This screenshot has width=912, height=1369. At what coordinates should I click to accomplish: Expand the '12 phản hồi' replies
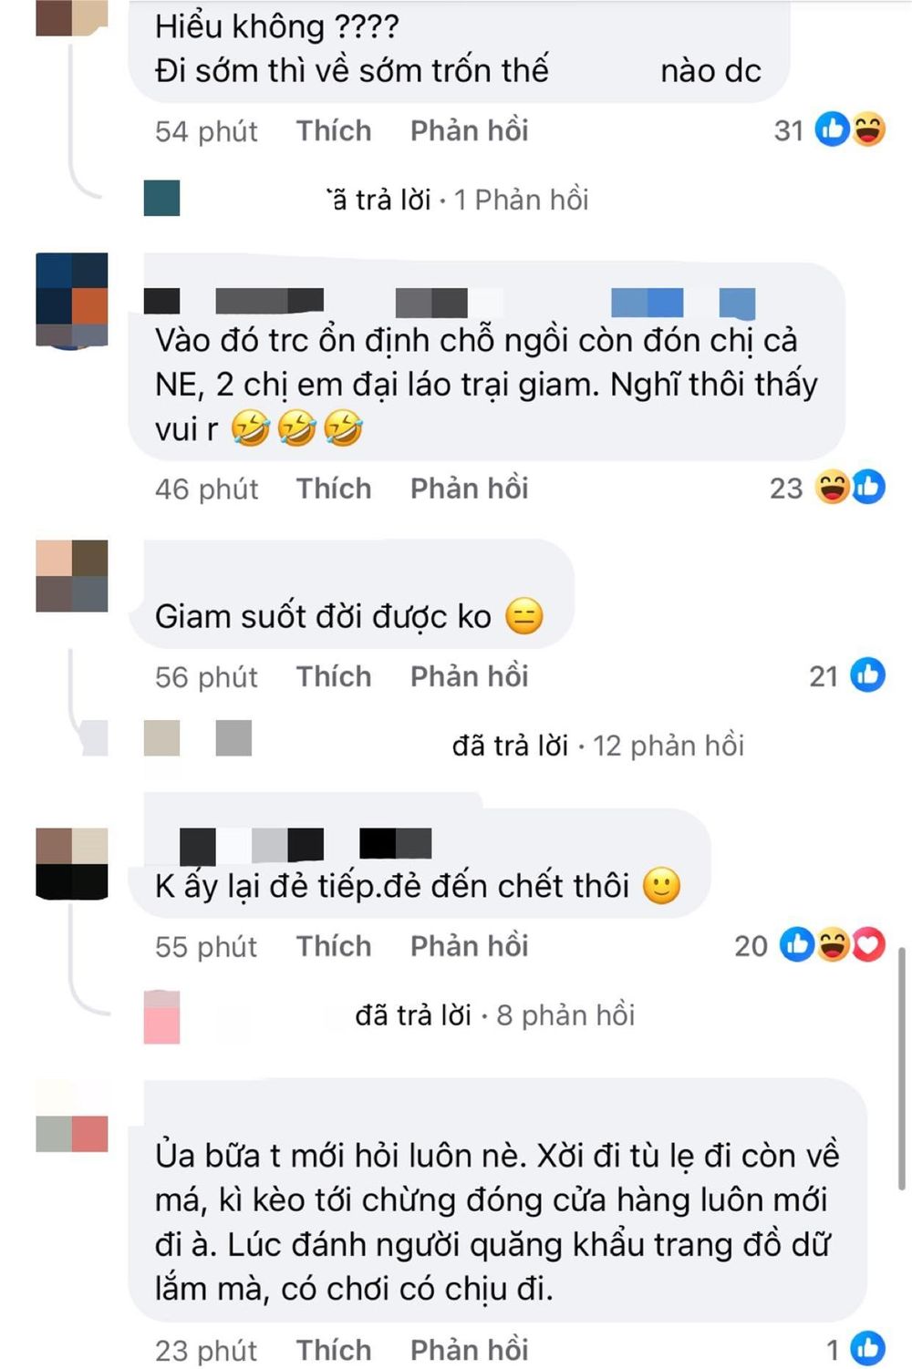668,746
